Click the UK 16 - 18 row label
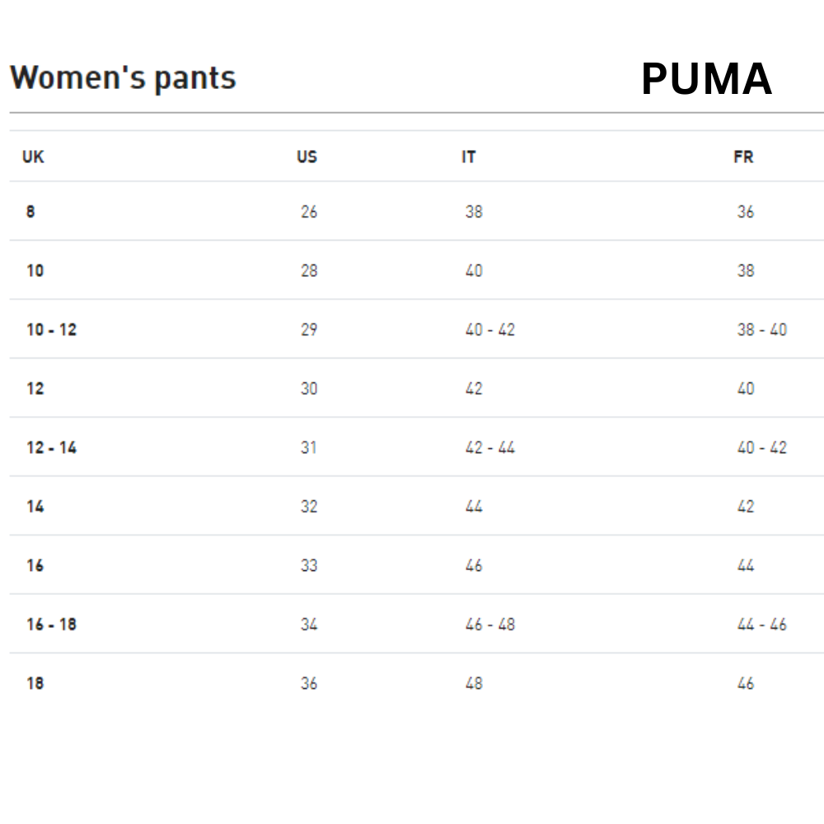 pyautogui.click(x=51, y=625)
